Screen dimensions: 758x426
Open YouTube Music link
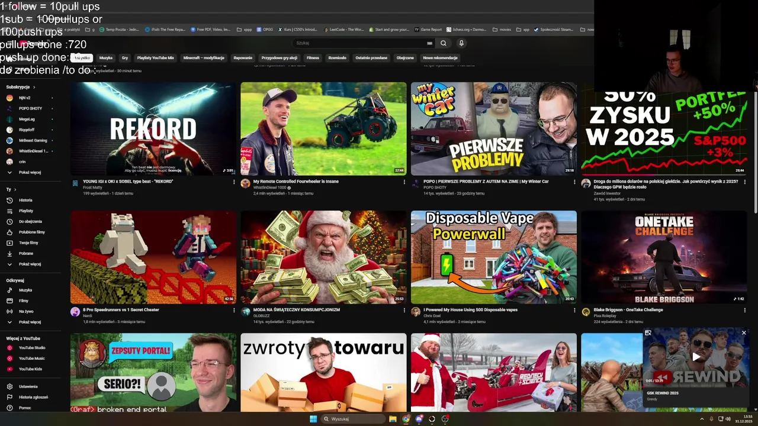[x=32, y=359]
